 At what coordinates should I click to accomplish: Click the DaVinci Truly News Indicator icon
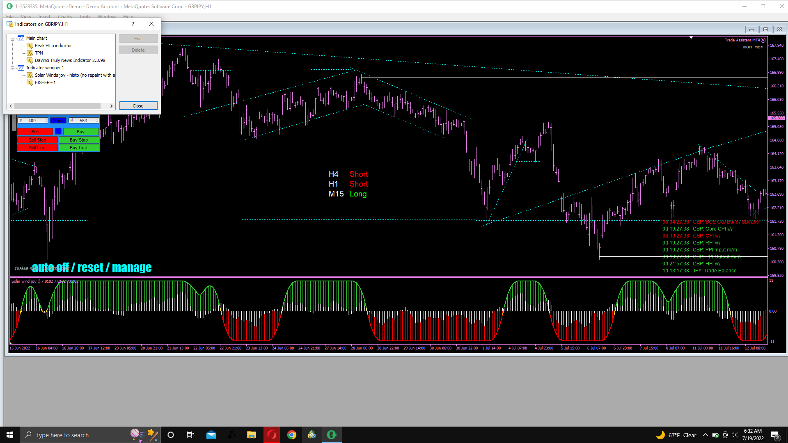point(30,60)
